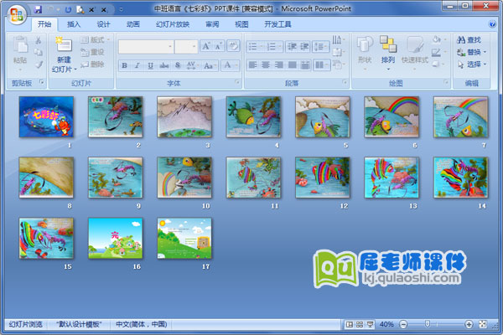
Task: Toggle Bold formatting
Action: (x=124, y=65)
